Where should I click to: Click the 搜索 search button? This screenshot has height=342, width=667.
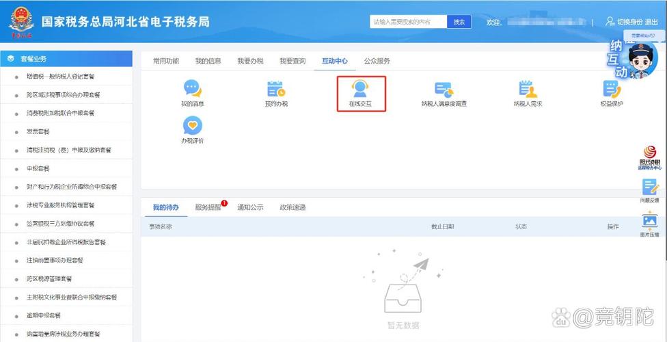pyautogui.click(x=459, y=22)
